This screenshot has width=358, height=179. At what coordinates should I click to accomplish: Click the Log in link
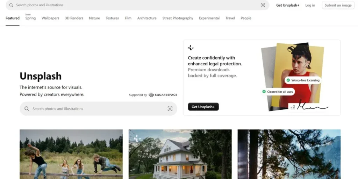310,5
